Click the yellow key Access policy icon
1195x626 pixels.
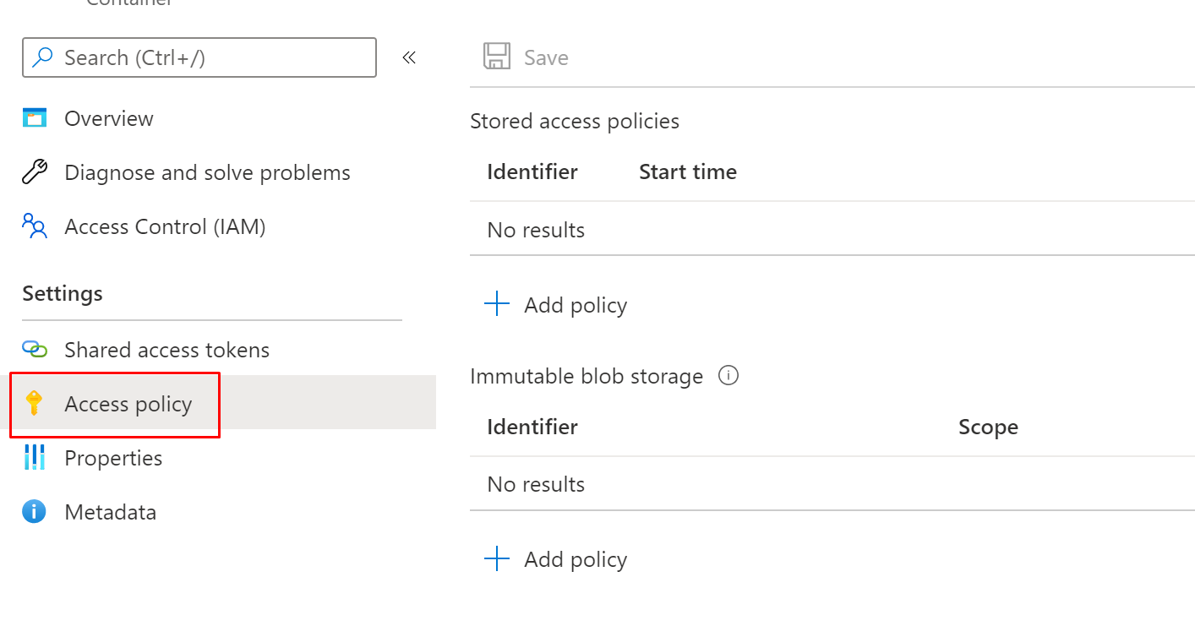tap(34, 404)
